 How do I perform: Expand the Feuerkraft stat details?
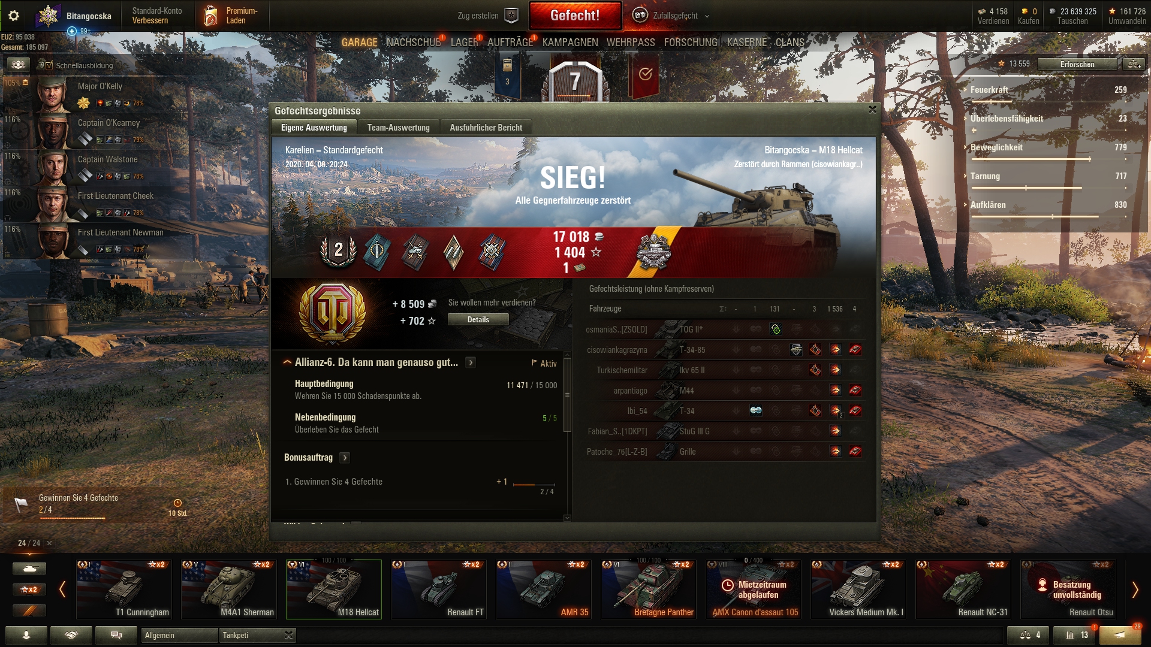(965, 90)
